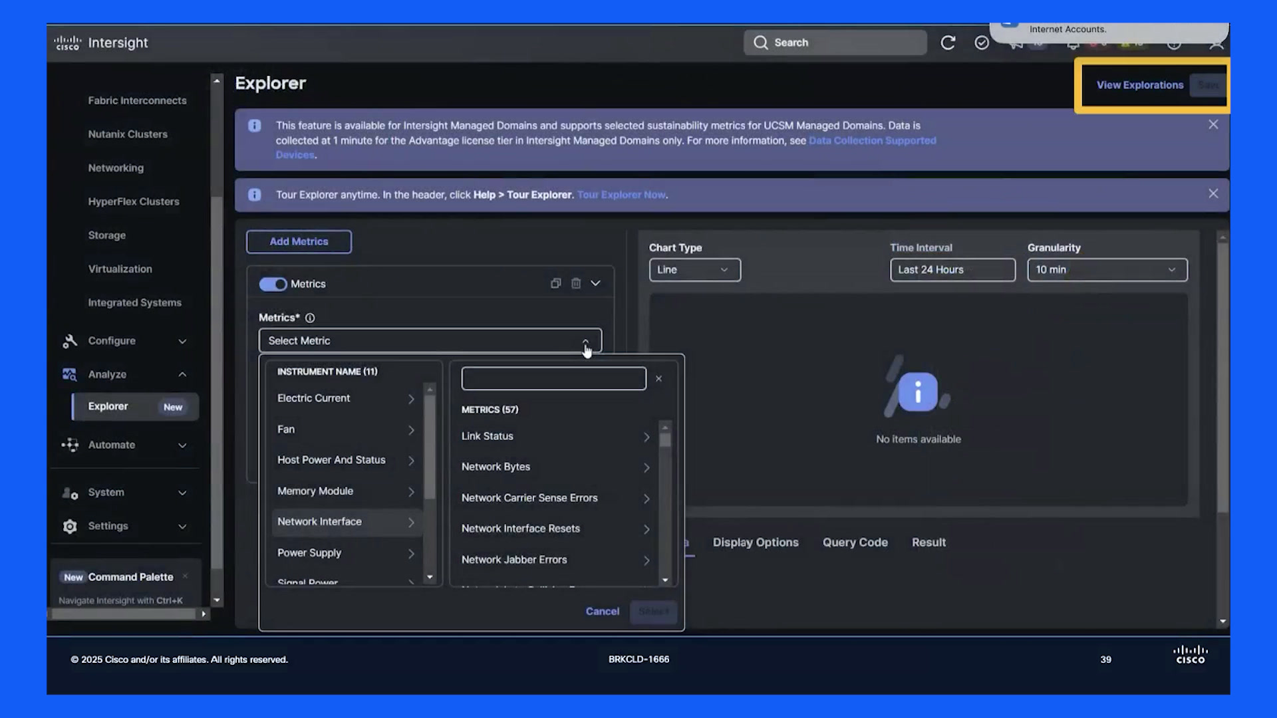This screenshot has width=1277, height=718.
Task: Duplicate the Metrics card using copy icon
Action: tap(555, 284)
